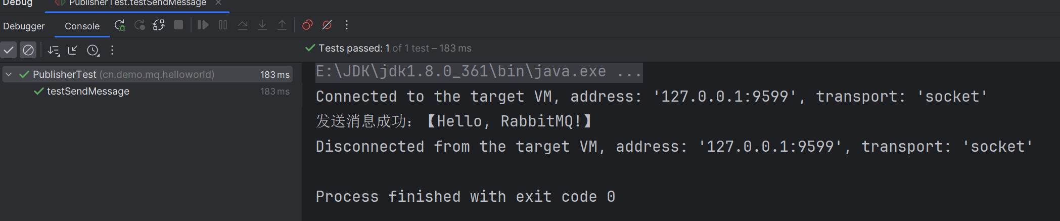
Task: Open the View Breakpoints dialog
Action: pos(307,25)
